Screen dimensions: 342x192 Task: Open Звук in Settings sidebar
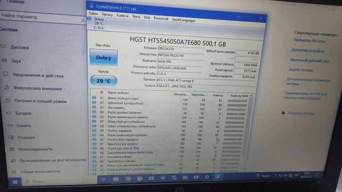(x=16, y=61)
